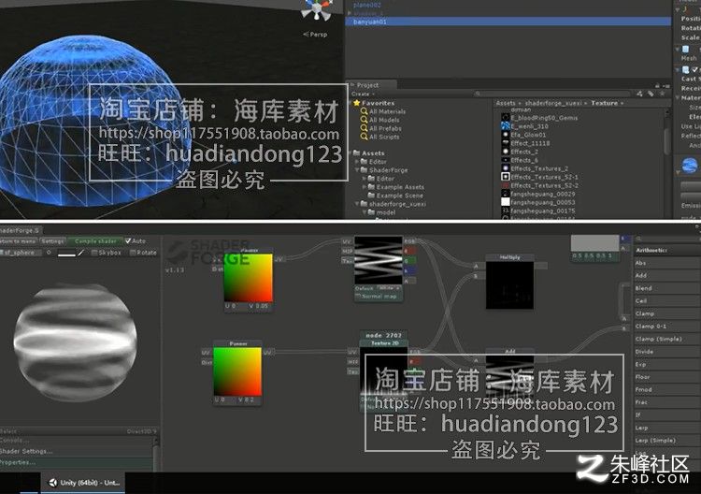This screenshot has width=701, height=494.
Task: Toggle the Rotate checkbox
Action: (133, 253)
